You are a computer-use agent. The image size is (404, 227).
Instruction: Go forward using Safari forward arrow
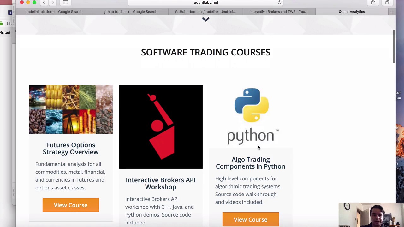click(53, 3)
